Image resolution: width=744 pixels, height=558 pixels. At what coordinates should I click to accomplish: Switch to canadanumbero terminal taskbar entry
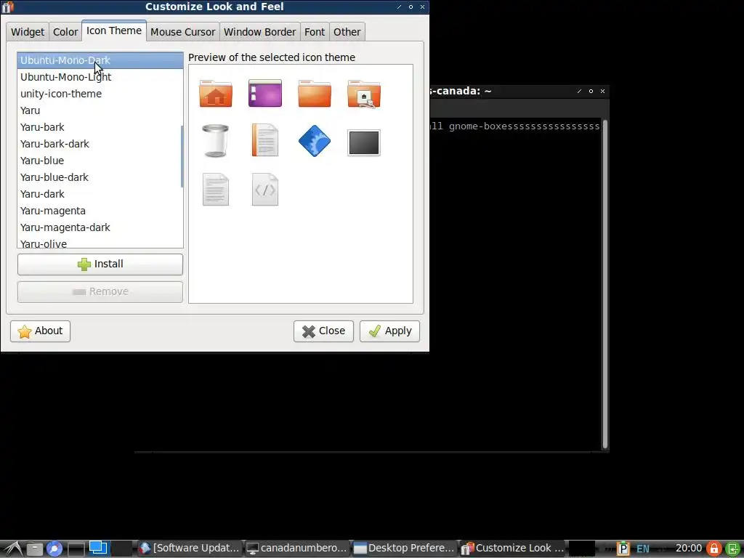[297, 548]
